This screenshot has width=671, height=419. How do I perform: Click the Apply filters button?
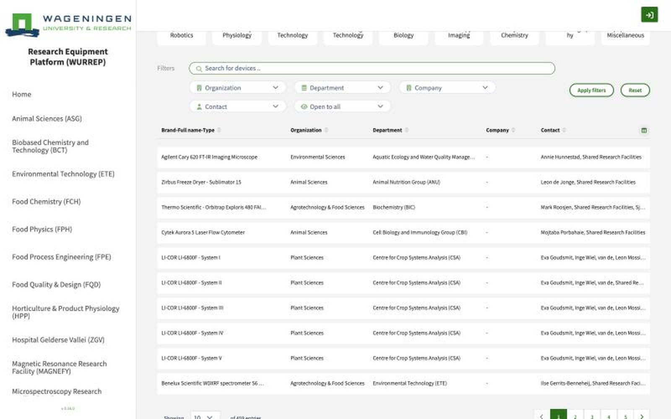(591, 90)
